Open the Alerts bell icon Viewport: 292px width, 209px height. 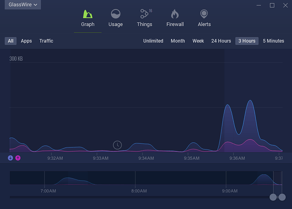click(x=204, y=14)
